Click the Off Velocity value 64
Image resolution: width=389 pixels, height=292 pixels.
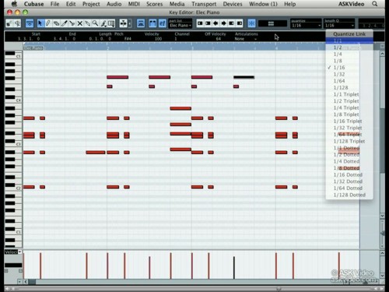(x=219, y=39)
